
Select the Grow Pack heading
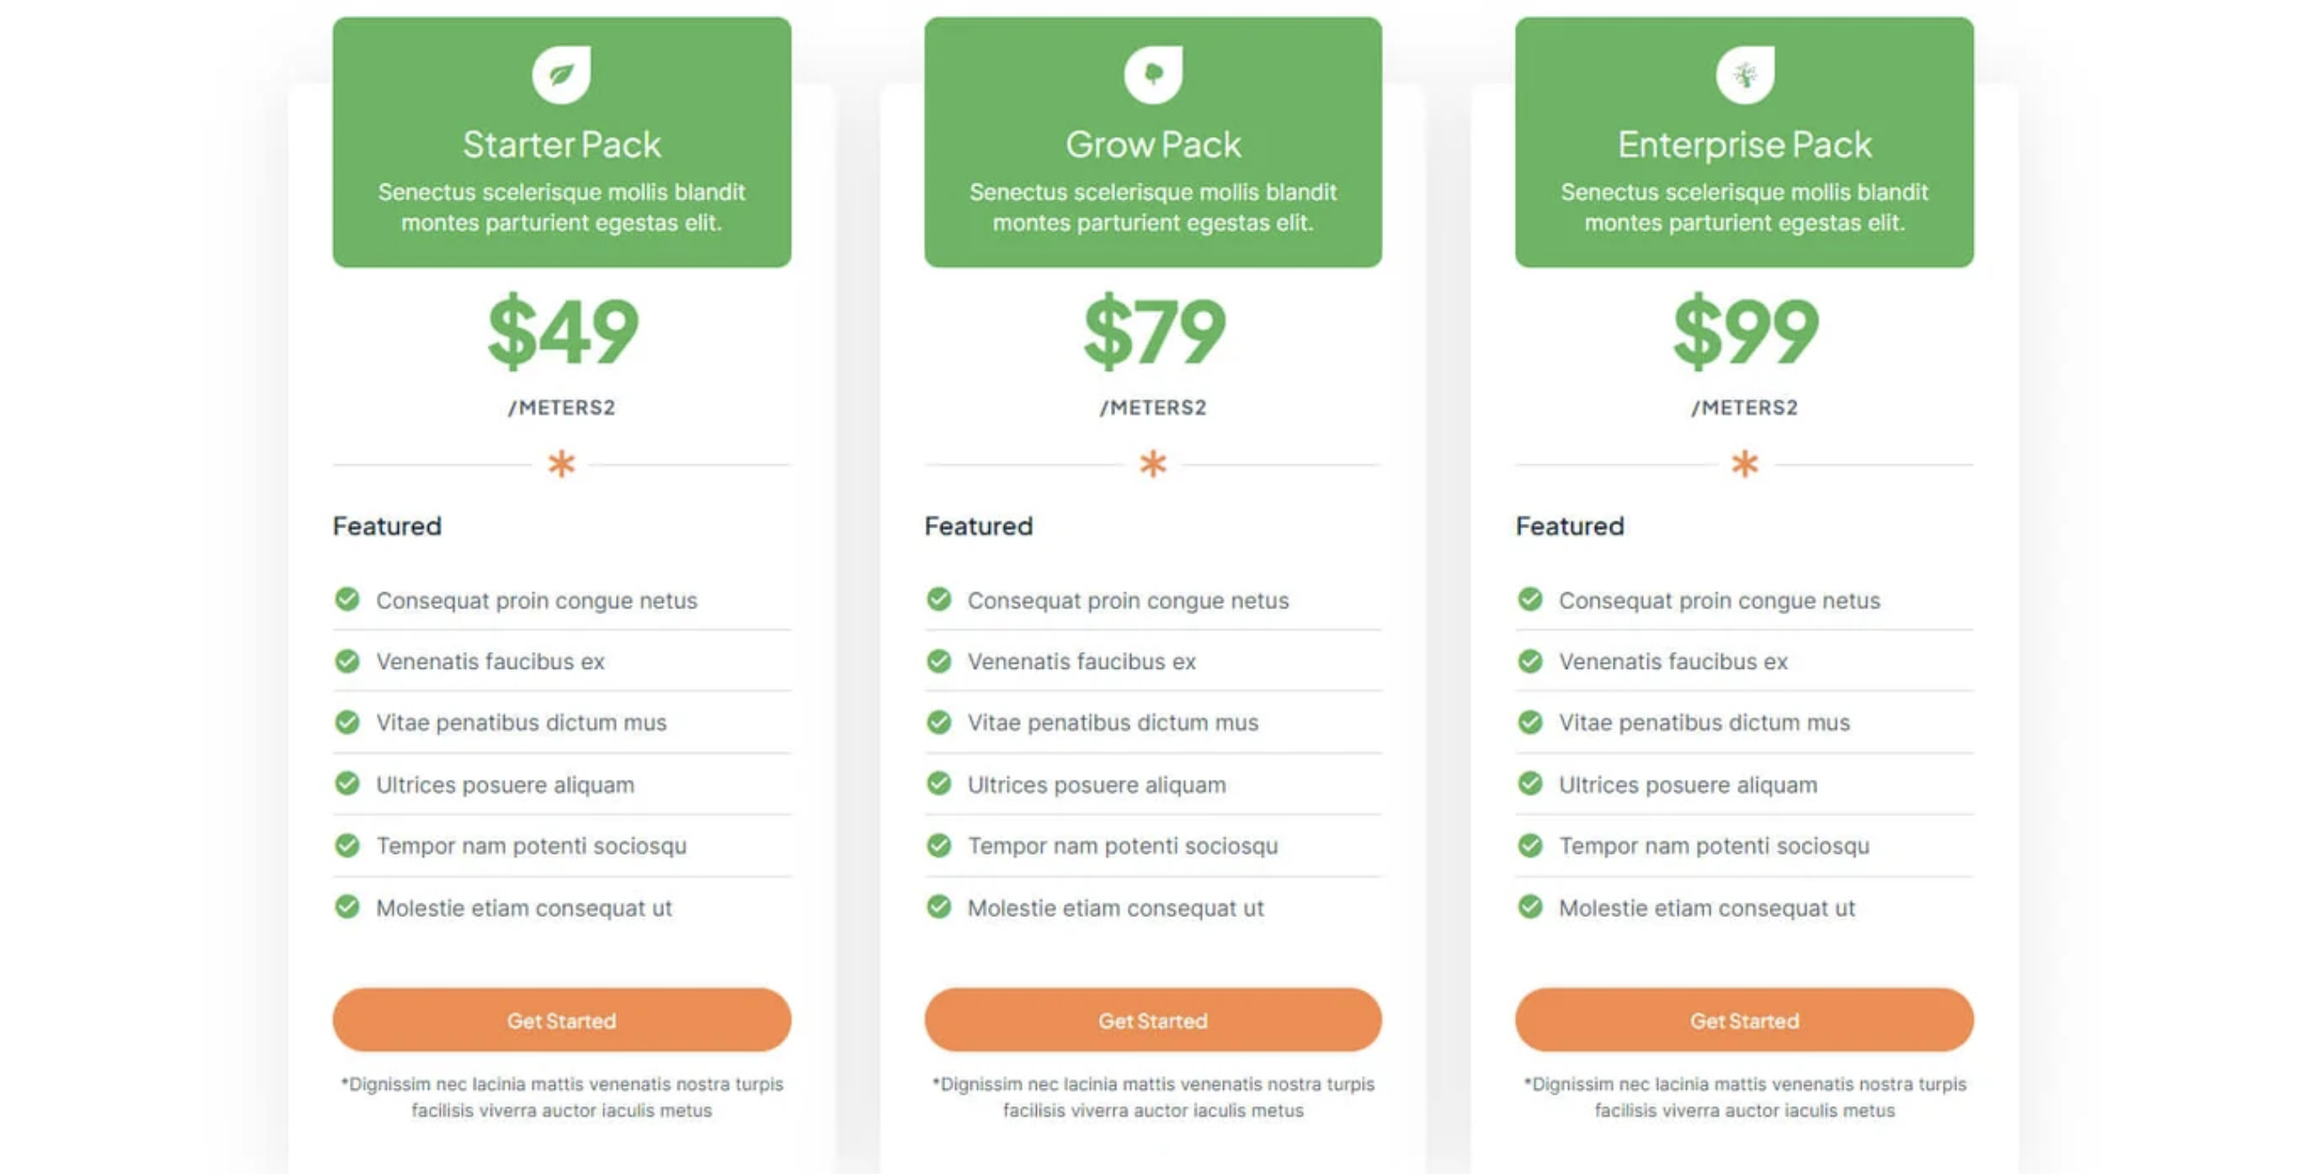[x=1153, y=145]
